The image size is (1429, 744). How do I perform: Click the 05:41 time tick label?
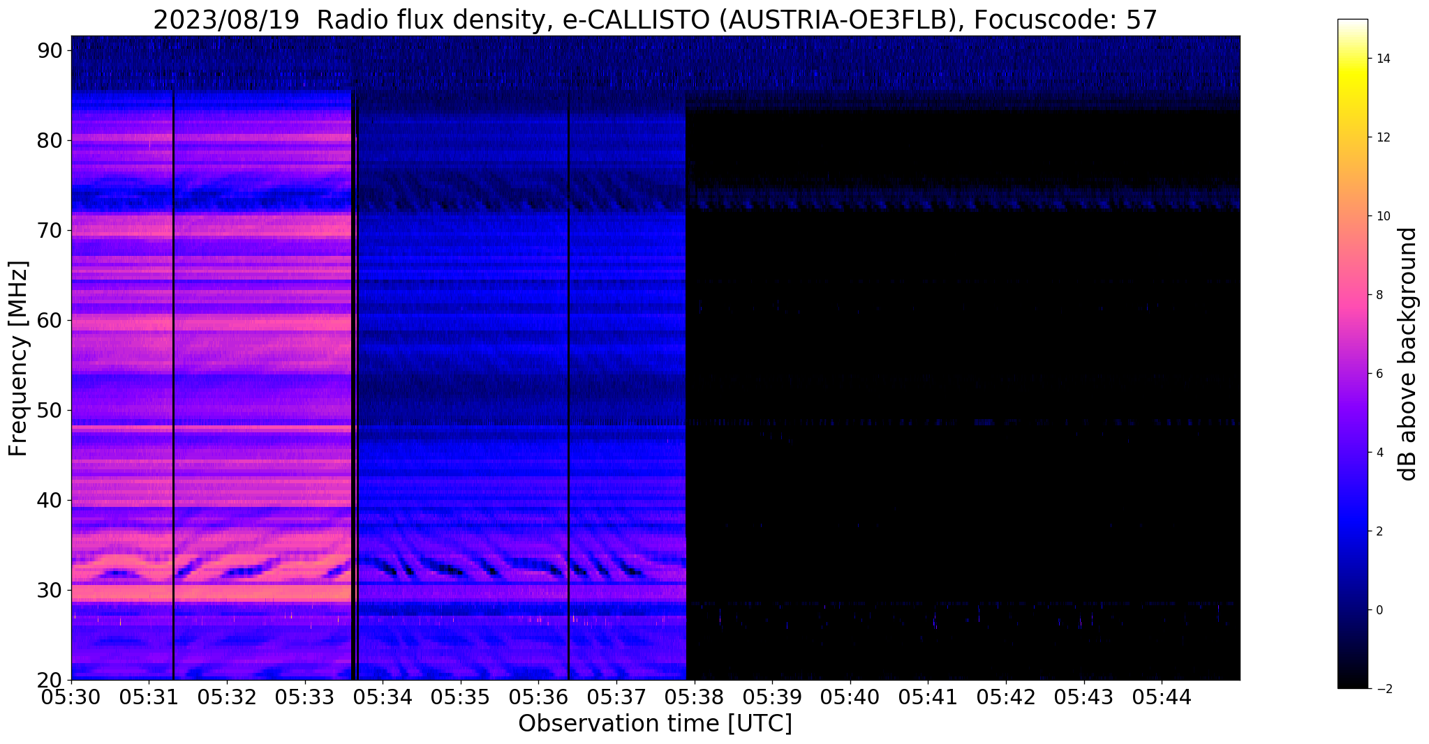tap(928, 698)
